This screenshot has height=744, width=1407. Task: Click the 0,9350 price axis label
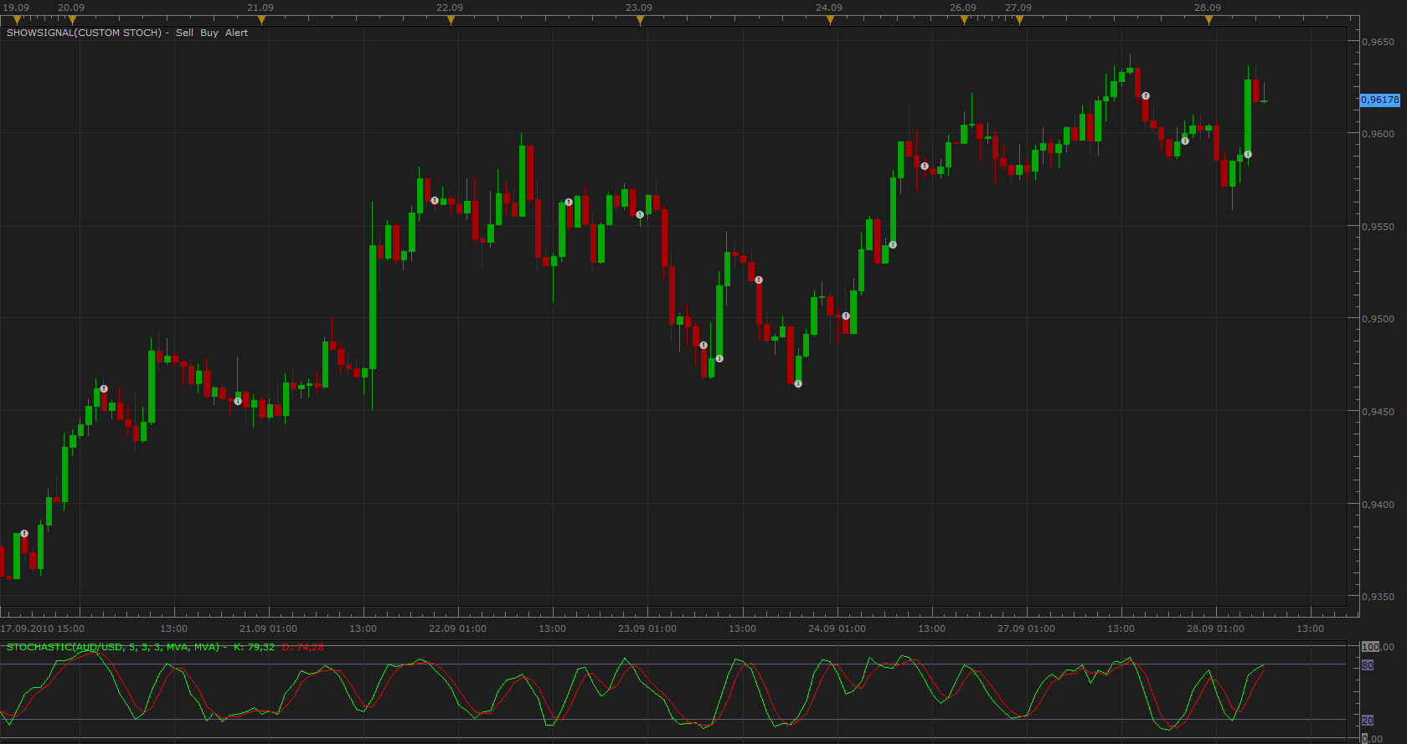[1379, 597]
